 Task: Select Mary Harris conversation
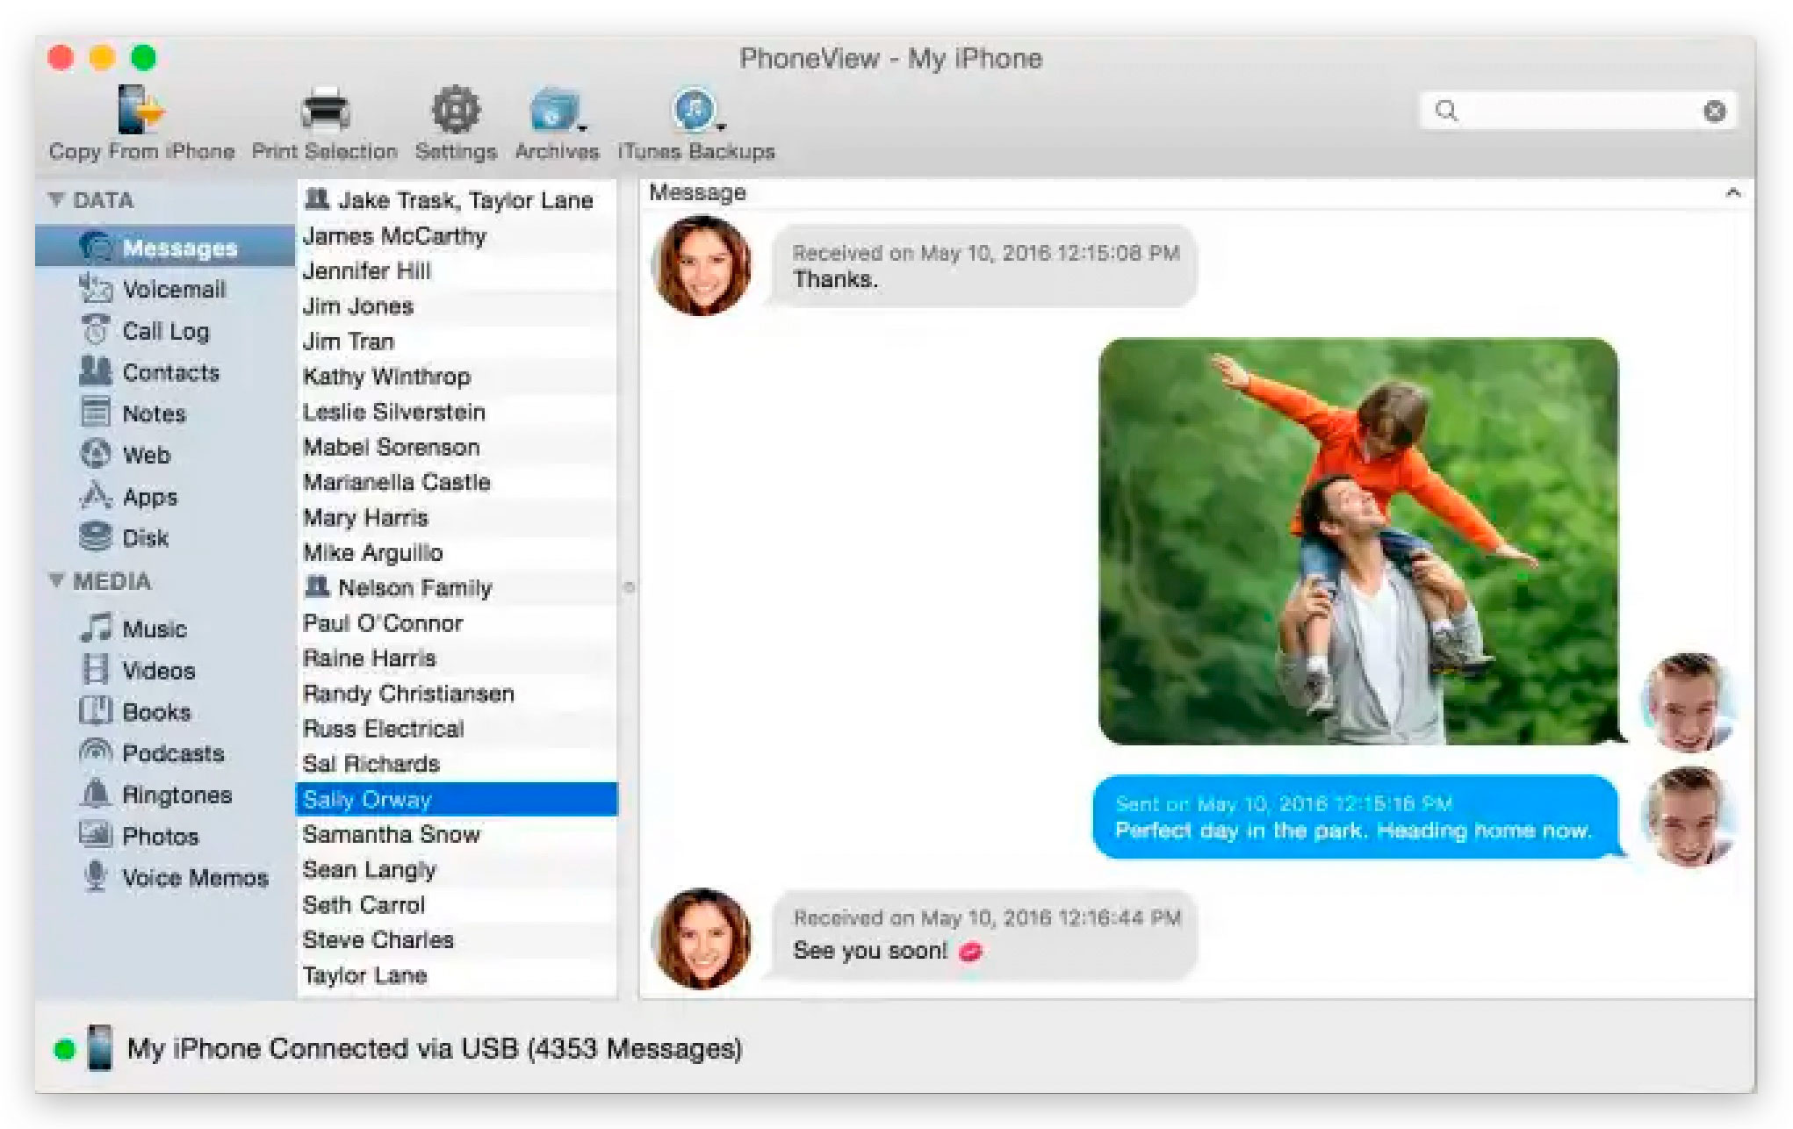click(457, 517)
